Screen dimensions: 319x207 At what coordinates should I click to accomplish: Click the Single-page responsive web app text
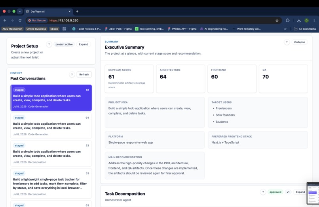pyautogui.click(x=131, y=142)
